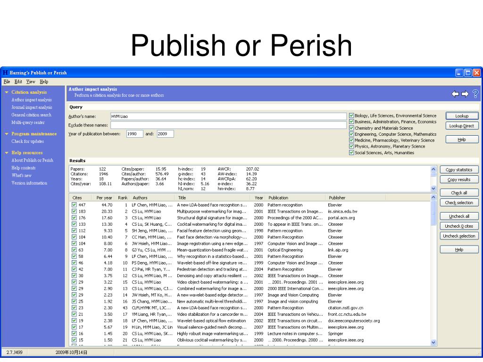
Task: Open the File menu
Action: pos(7,82)
